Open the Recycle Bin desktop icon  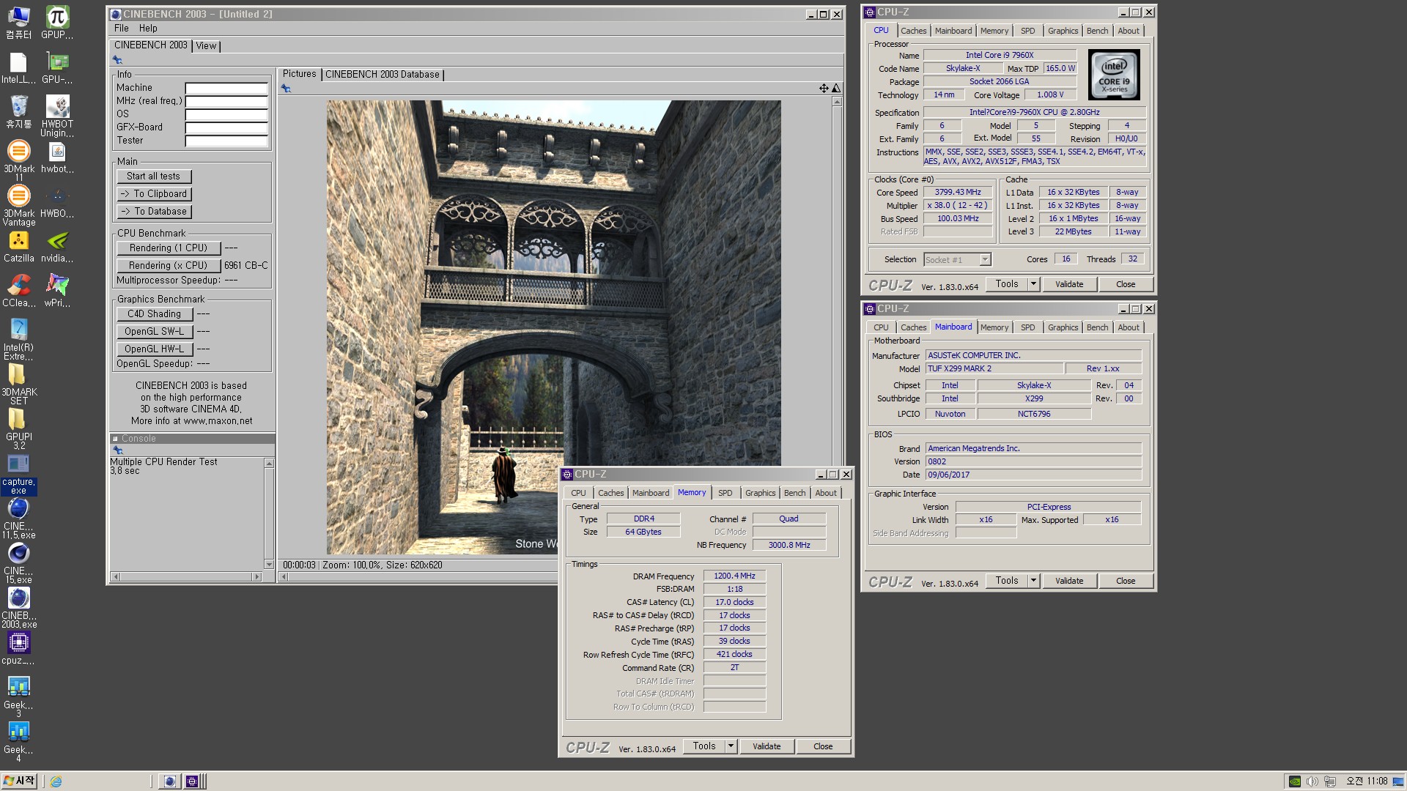click(18, 112)
